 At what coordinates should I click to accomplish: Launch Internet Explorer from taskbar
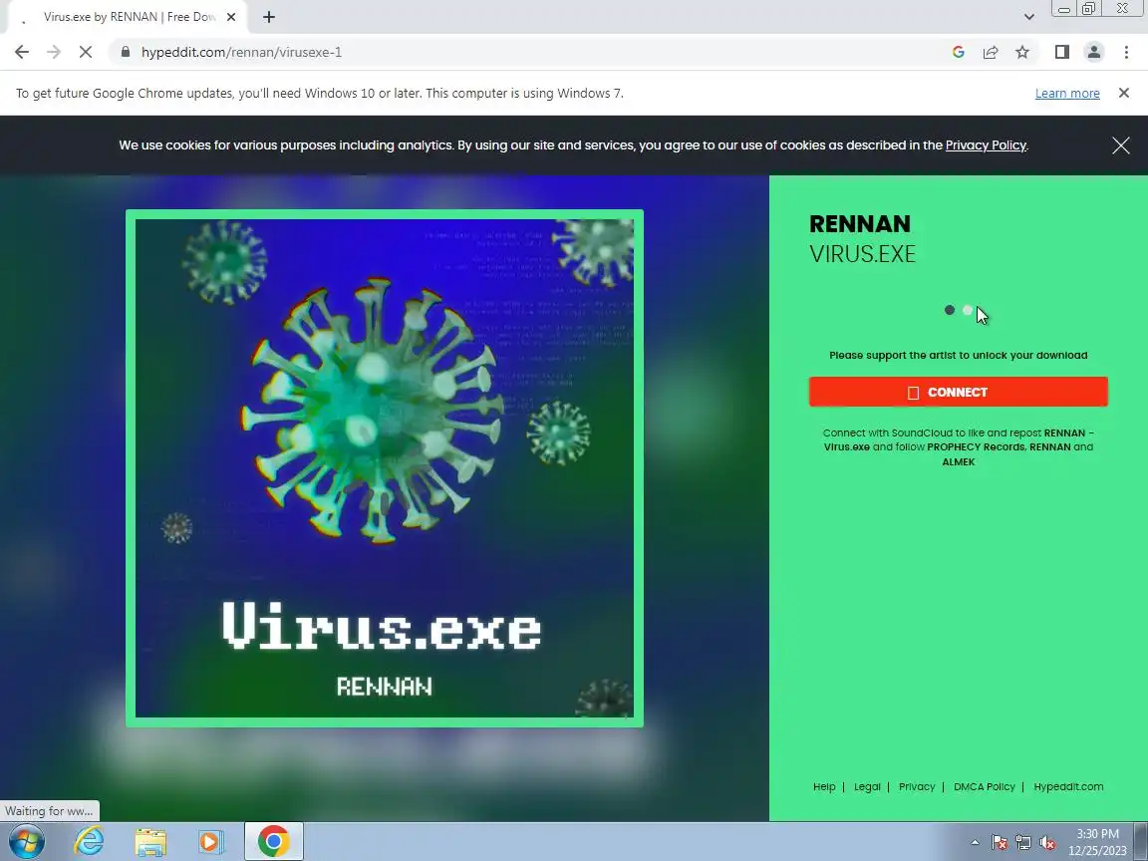pos(89,841)
